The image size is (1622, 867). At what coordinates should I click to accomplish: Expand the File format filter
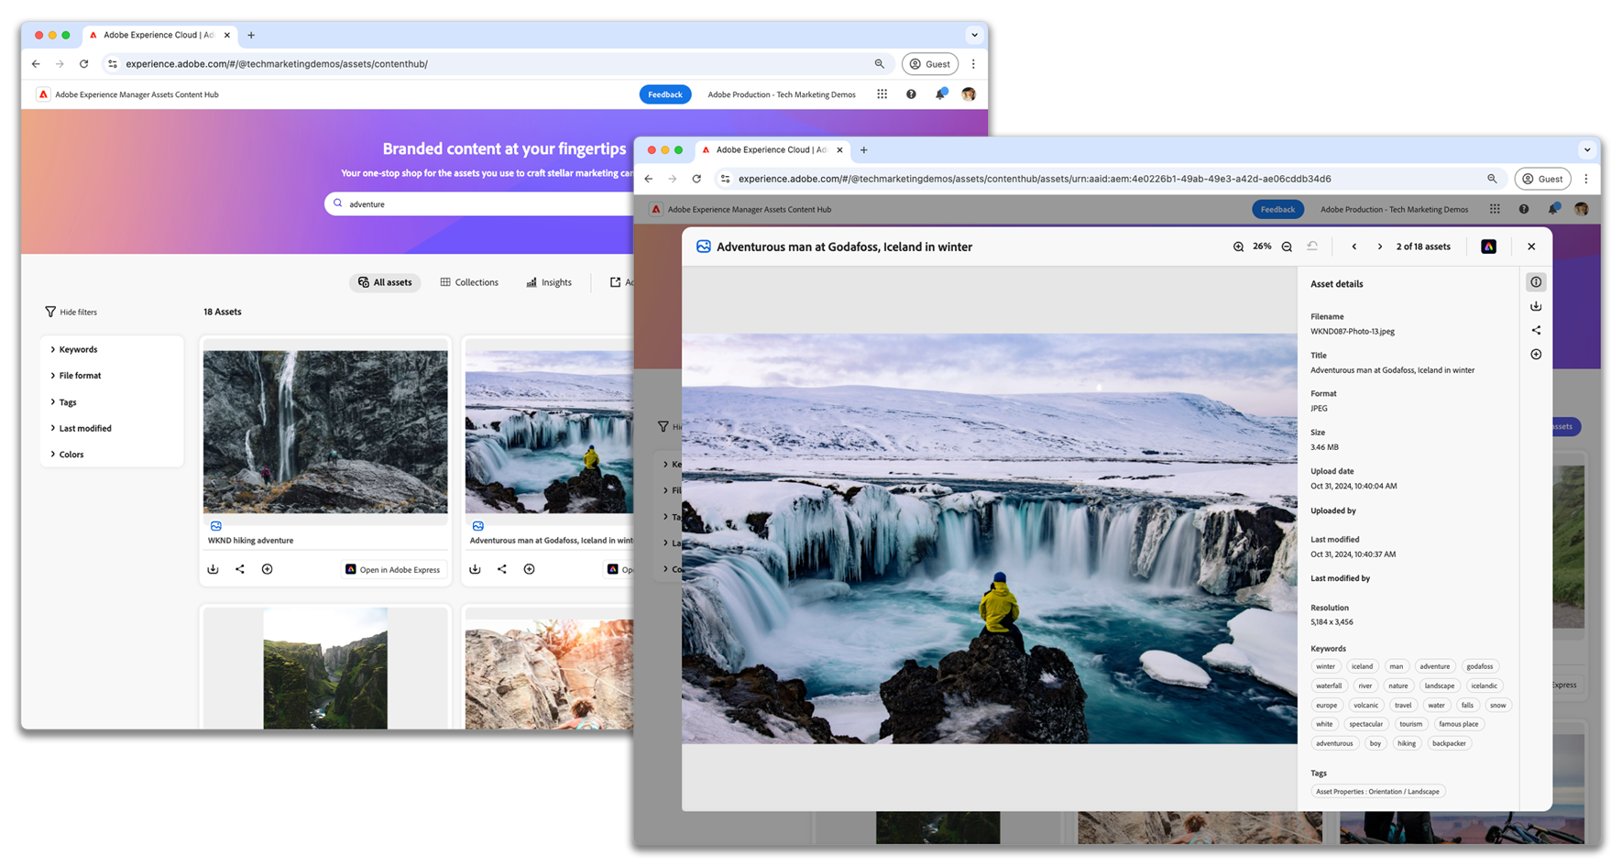pos(75,376)
